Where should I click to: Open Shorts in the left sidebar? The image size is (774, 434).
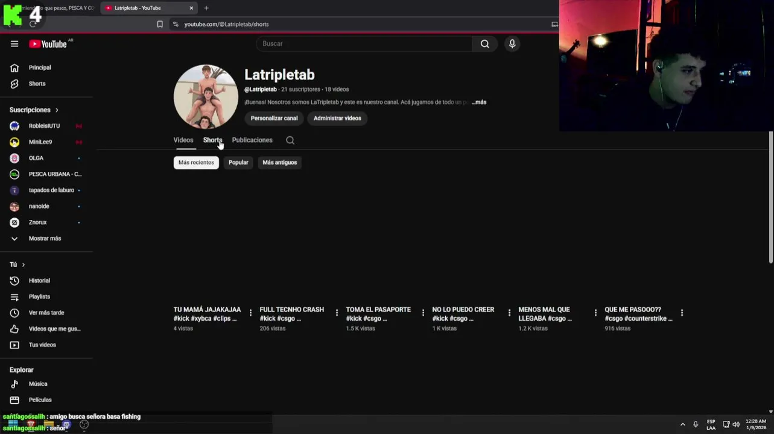coord(37,84)
